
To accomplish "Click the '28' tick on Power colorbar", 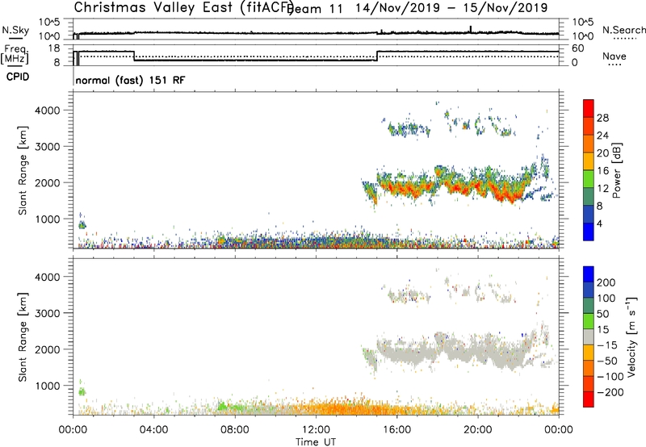I will 602,118.
